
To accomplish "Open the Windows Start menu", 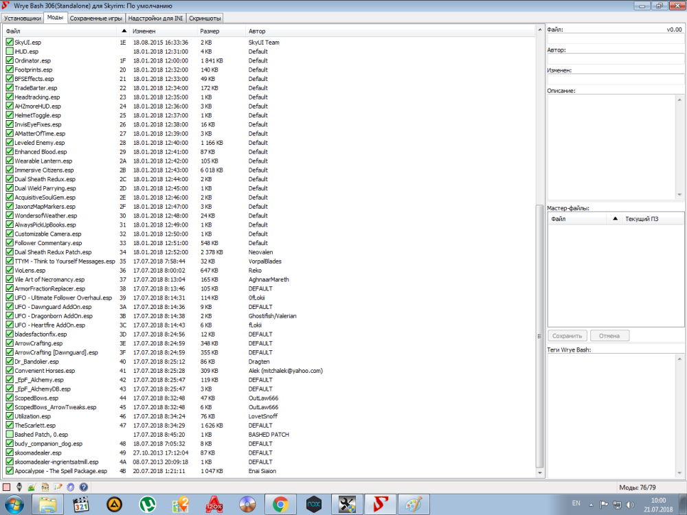I will [x=14, y=504].
